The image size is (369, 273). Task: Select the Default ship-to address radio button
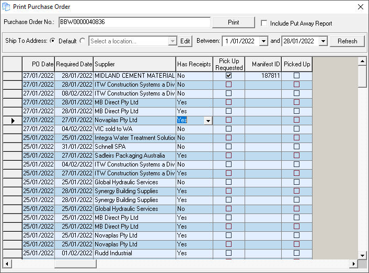pyautogui.click(x=53, y=41)
